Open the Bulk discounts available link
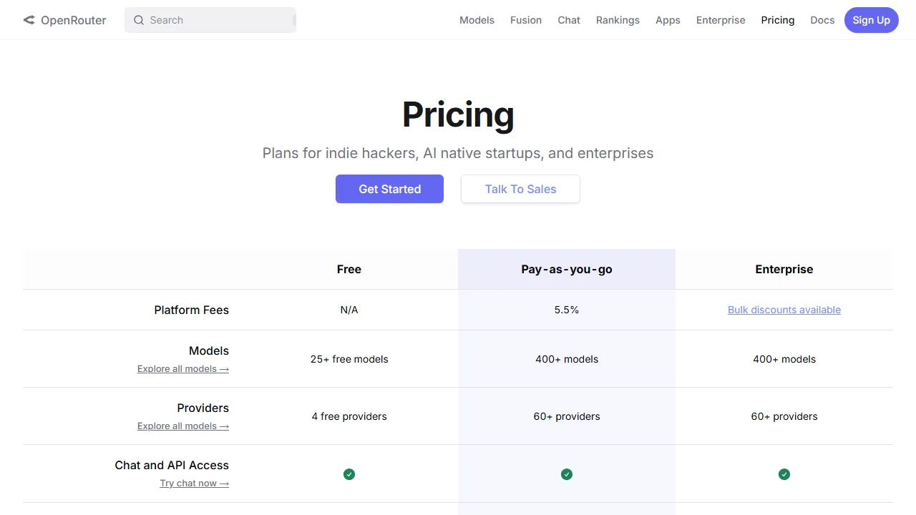The image size is (916, 515). pyautogui.click(x=784, y=310)
